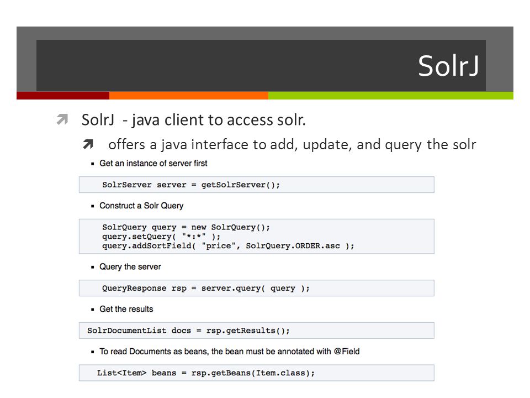Click the 'query.addSortField' code line

click(x=228, y=246)
